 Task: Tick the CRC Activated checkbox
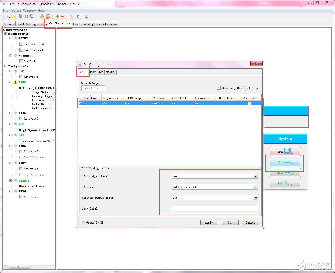click(21, 77)
